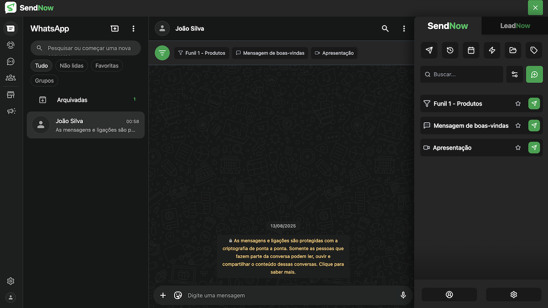Open the emoji sticker picker
This screenshot has height=308, width=548.
178,295
